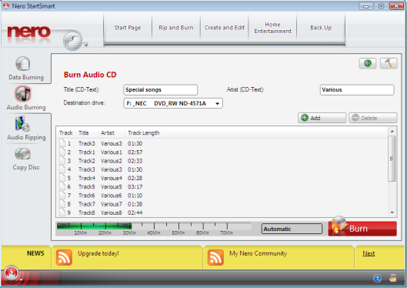Click file icon of track row 9
This screenshot has width=407, height=288.
(62, 213)
